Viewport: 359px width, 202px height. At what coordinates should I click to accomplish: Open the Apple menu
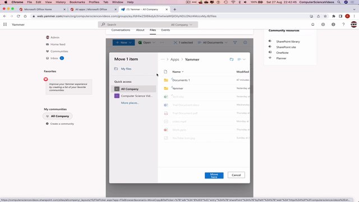pos(6,2)
